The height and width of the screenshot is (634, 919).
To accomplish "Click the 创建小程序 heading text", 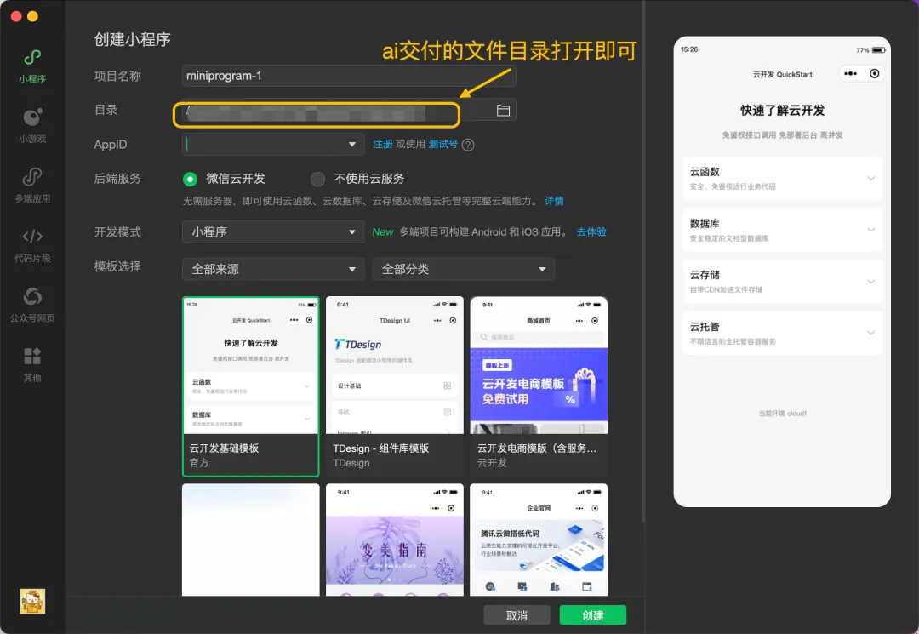I will [133, 39].
